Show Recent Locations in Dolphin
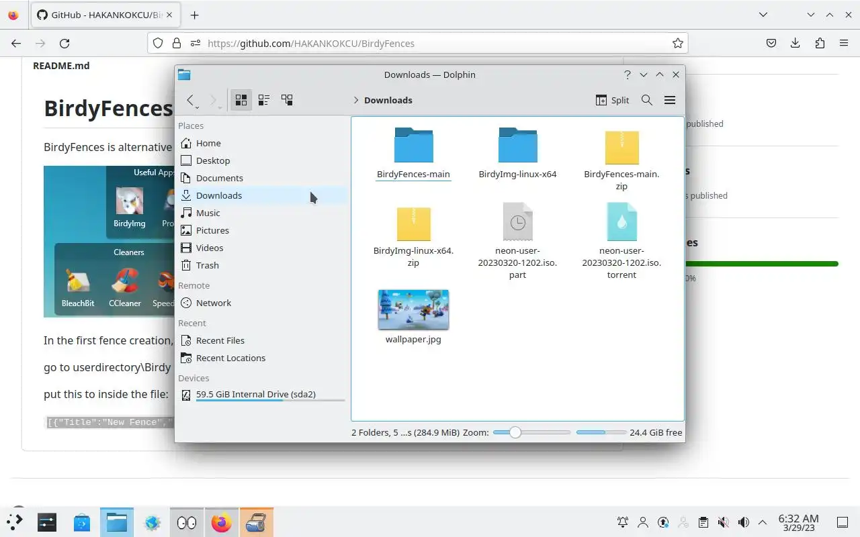860x537 pixels. (x=262, y=358)
